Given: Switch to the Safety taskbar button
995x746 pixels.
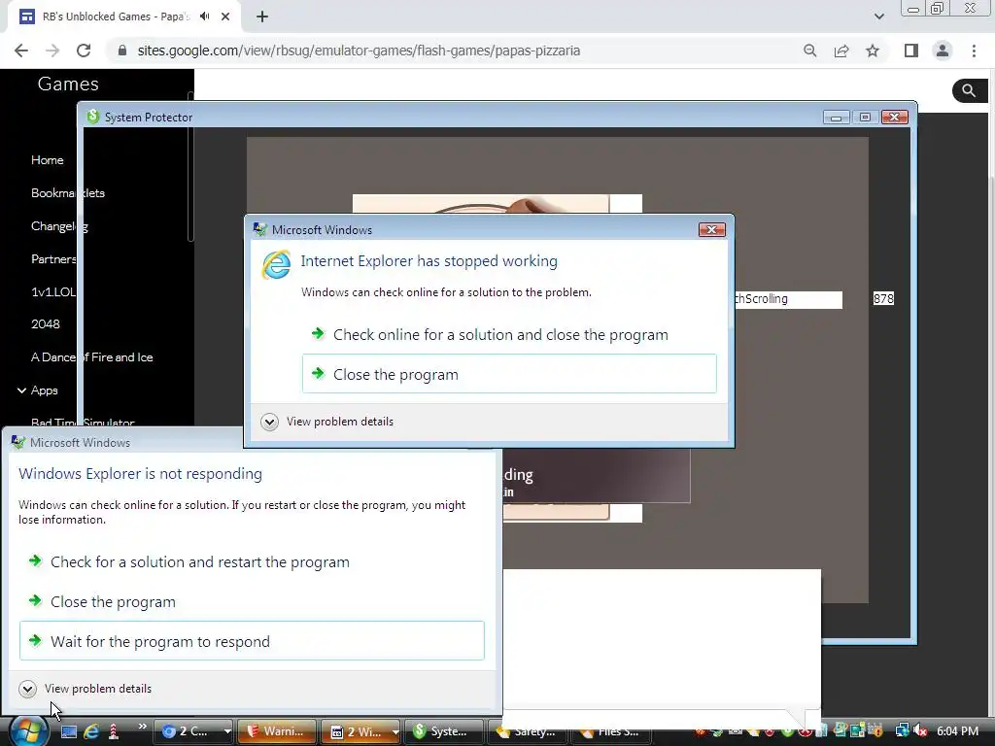Looking at the screenshot, I should tap(528, 731).
